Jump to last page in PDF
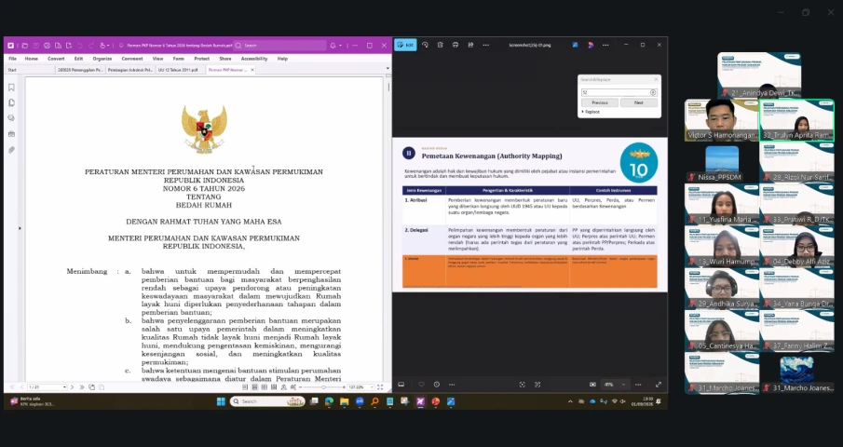843x447 pixels. [82, 386]
